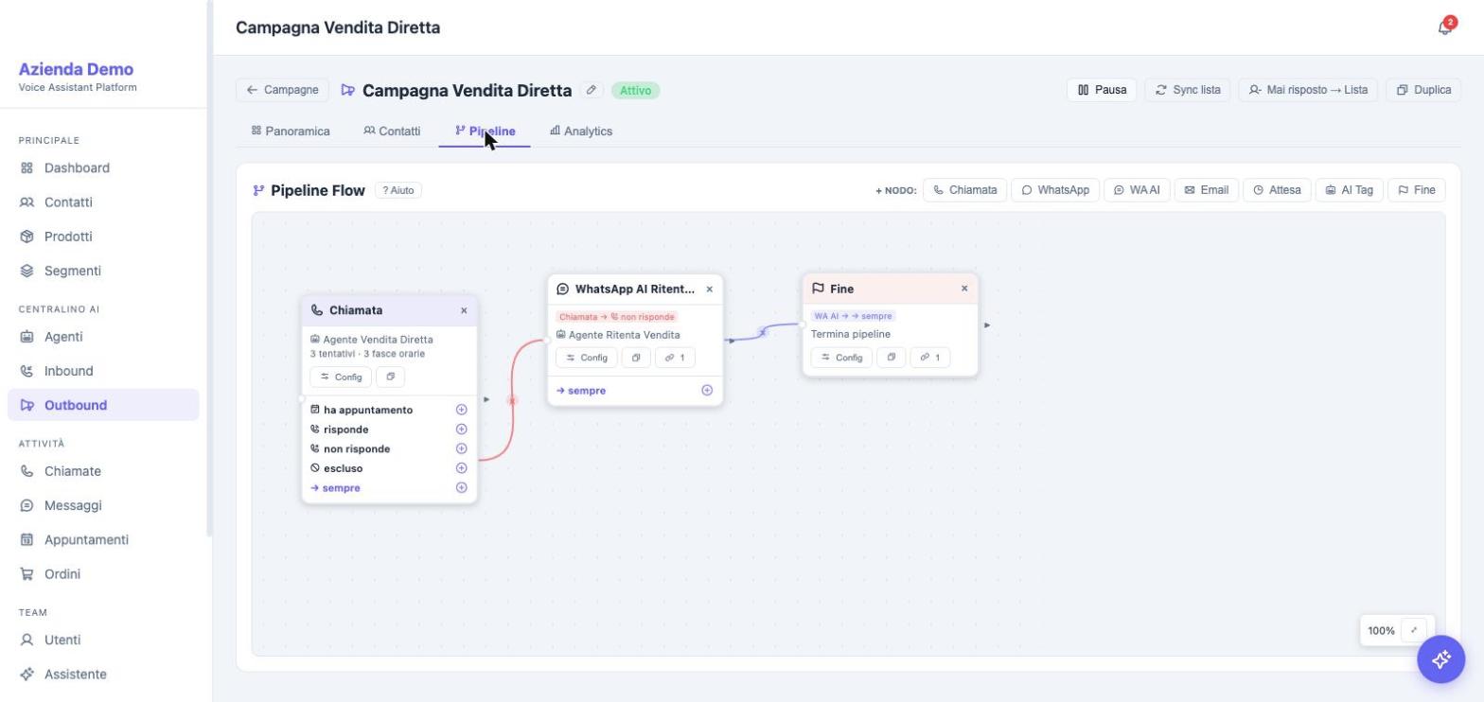Add an Attesa wait node
1484x702 pixels.
point(1277,190)
